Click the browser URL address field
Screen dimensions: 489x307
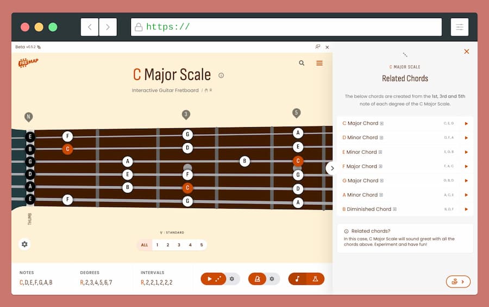click(x=286, y=27)
